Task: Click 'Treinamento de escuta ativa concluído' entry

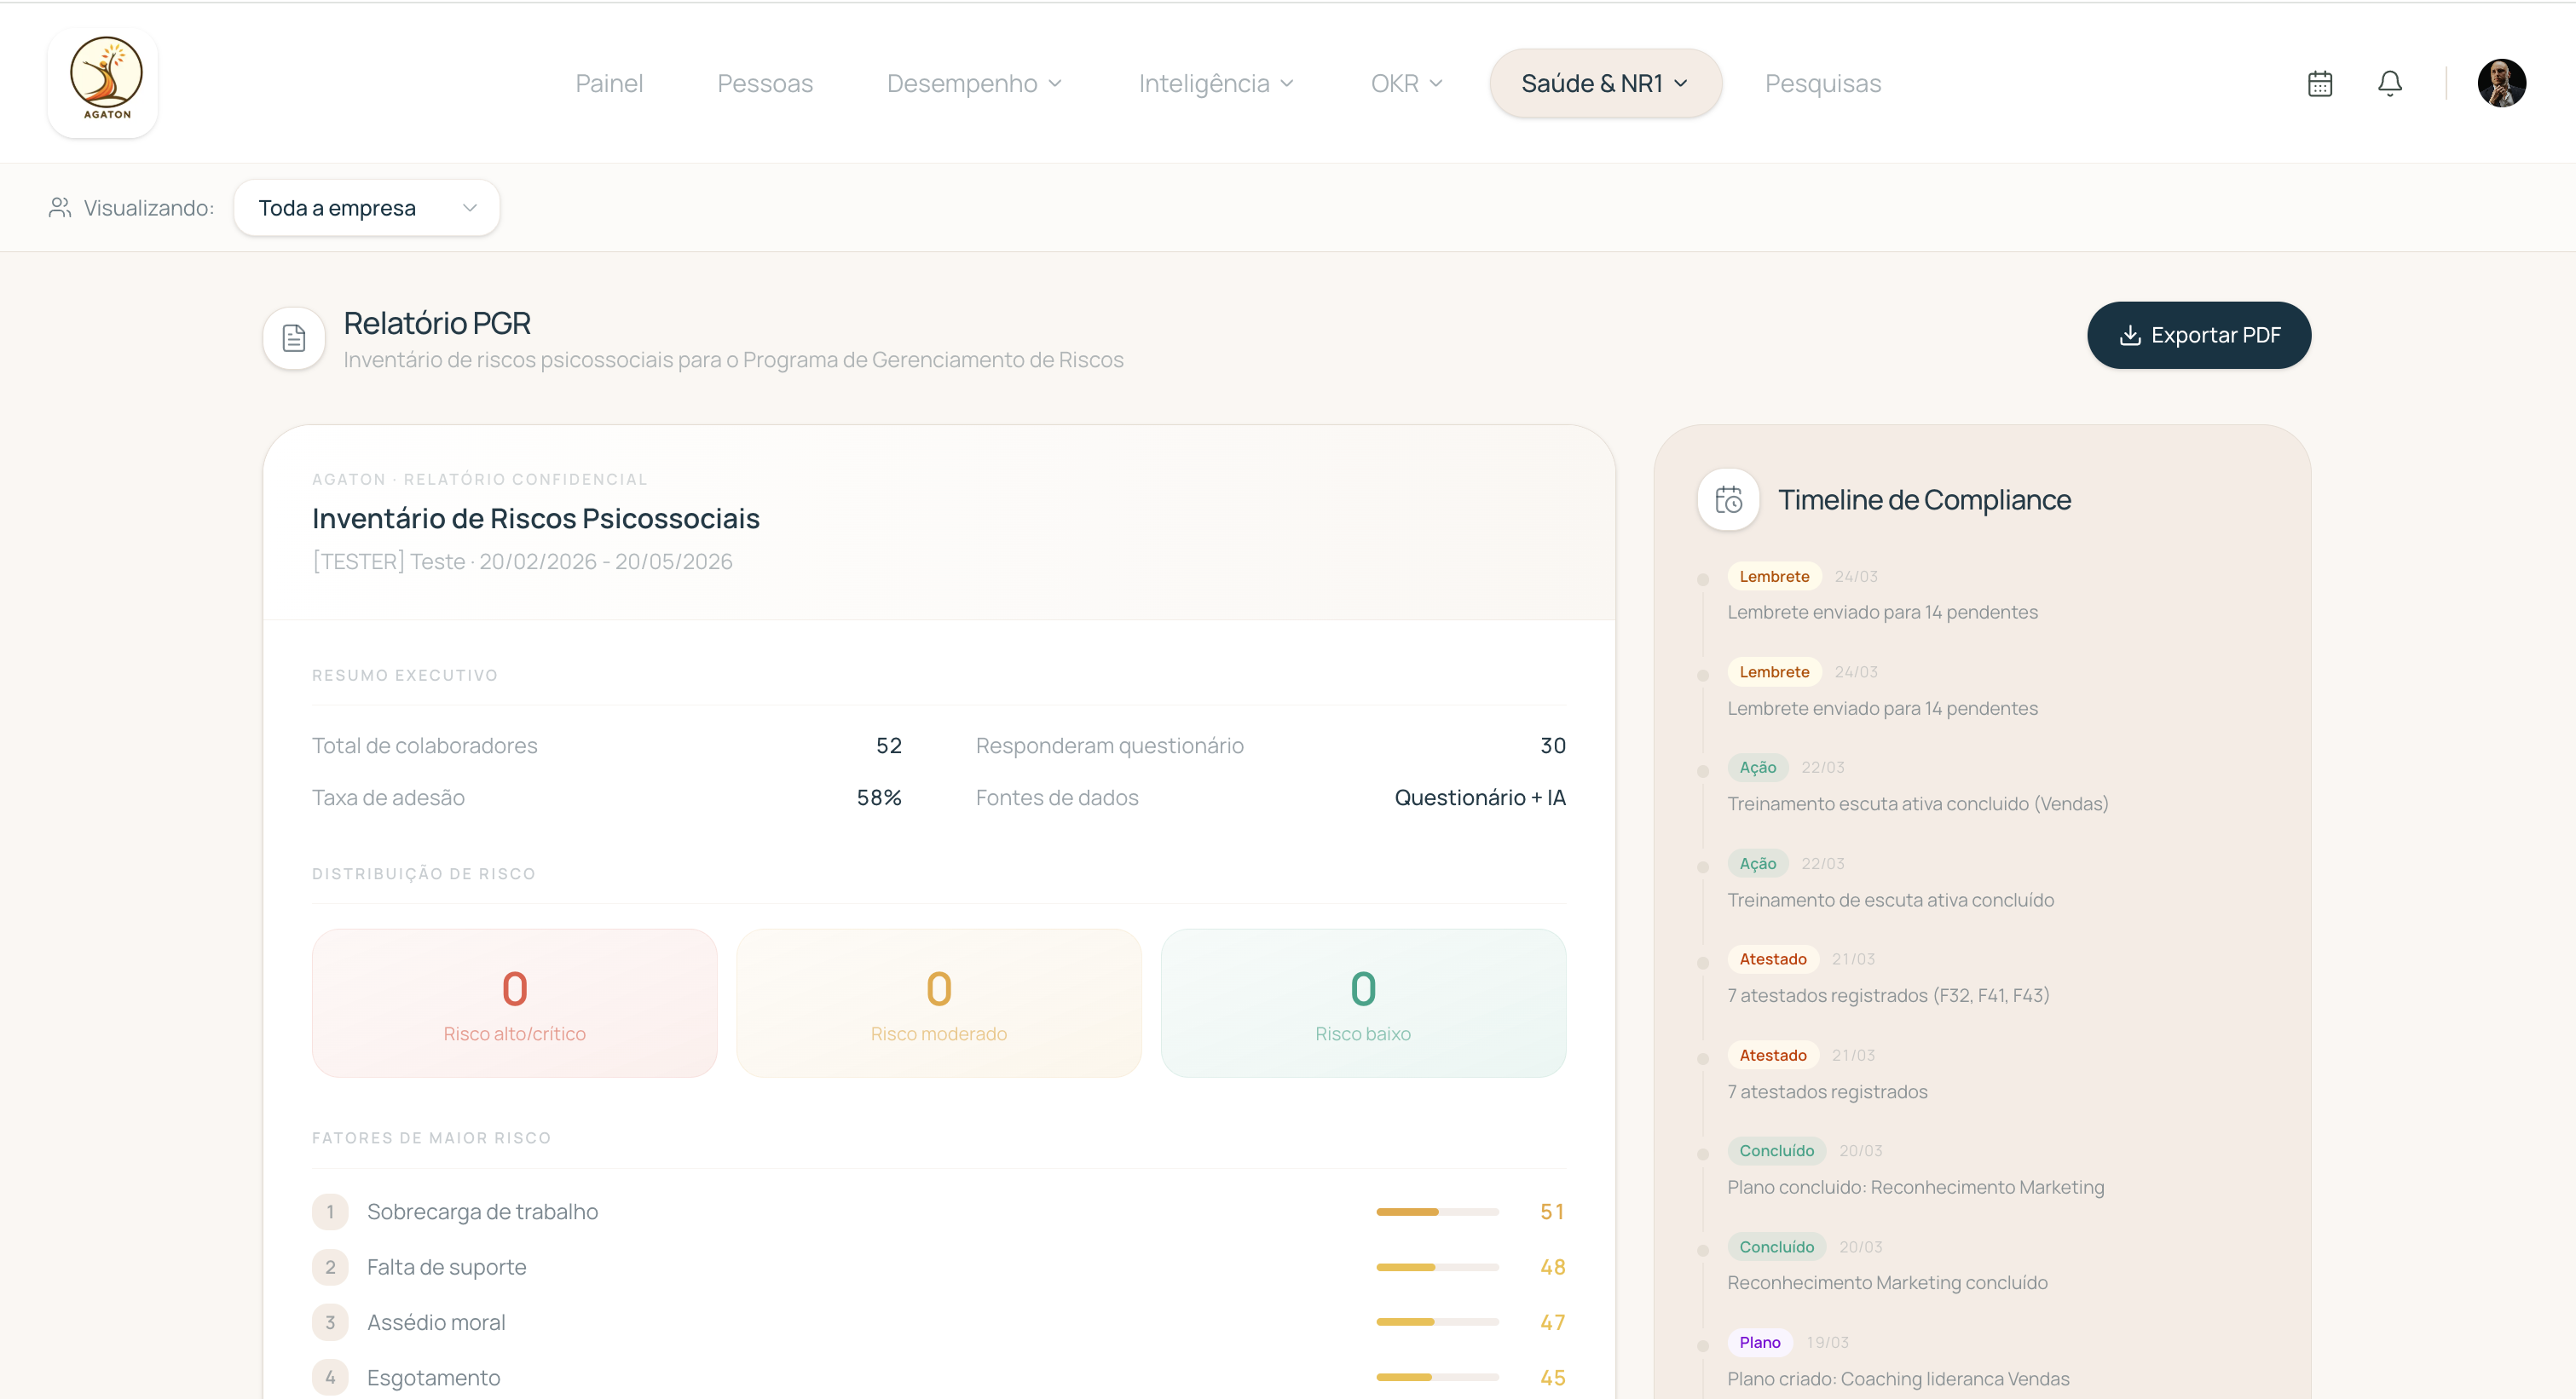Action: point(1890,900)
